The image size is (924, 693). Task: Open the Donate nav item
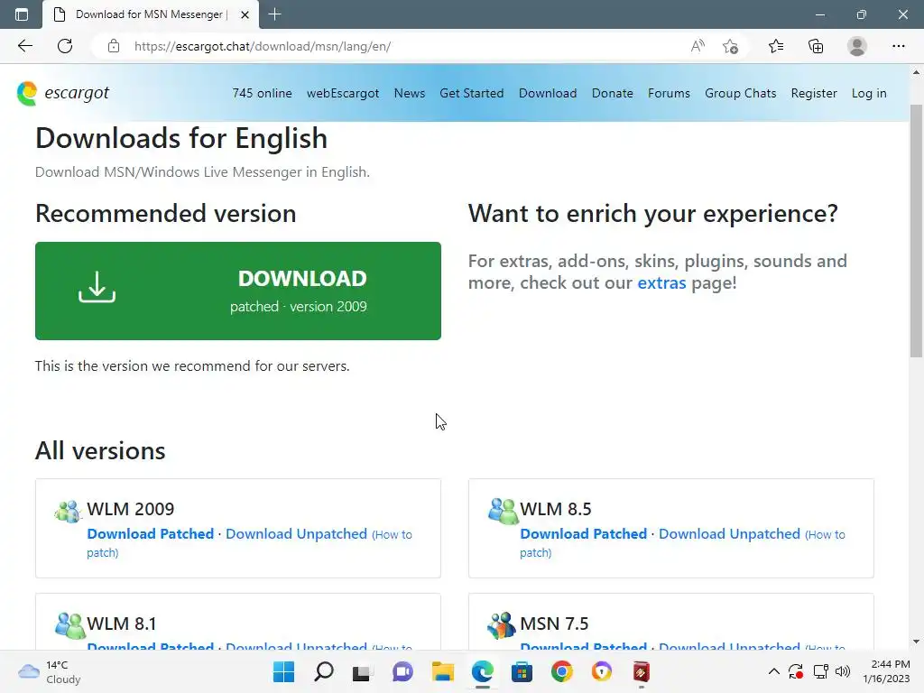pos(613,93)
